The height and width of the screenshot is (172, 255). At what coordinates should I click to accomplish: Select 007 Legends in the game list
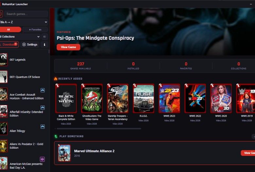coord(18,60)
